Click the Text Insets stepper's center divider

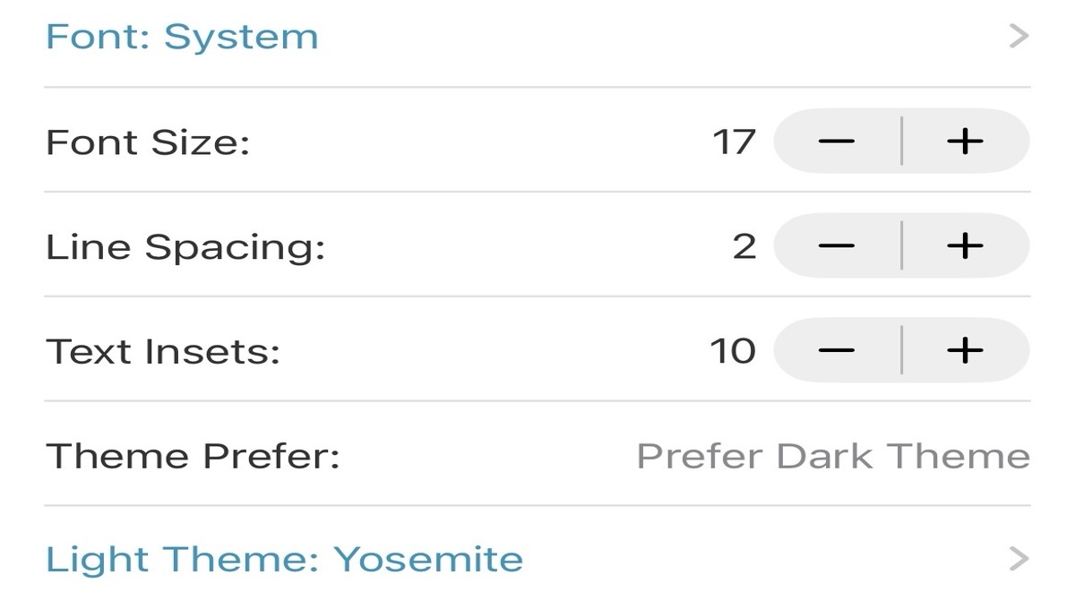click(x=901, y=350)
